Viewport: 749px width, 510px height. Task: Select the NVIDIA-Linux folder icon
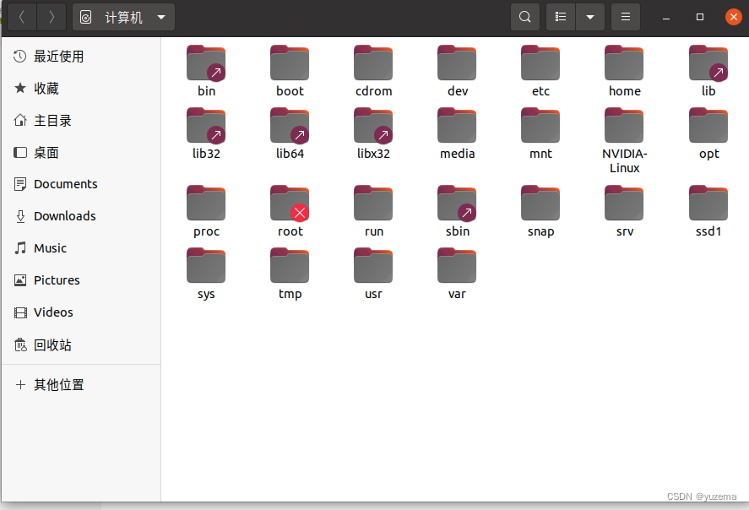click(x=624, y=125)
